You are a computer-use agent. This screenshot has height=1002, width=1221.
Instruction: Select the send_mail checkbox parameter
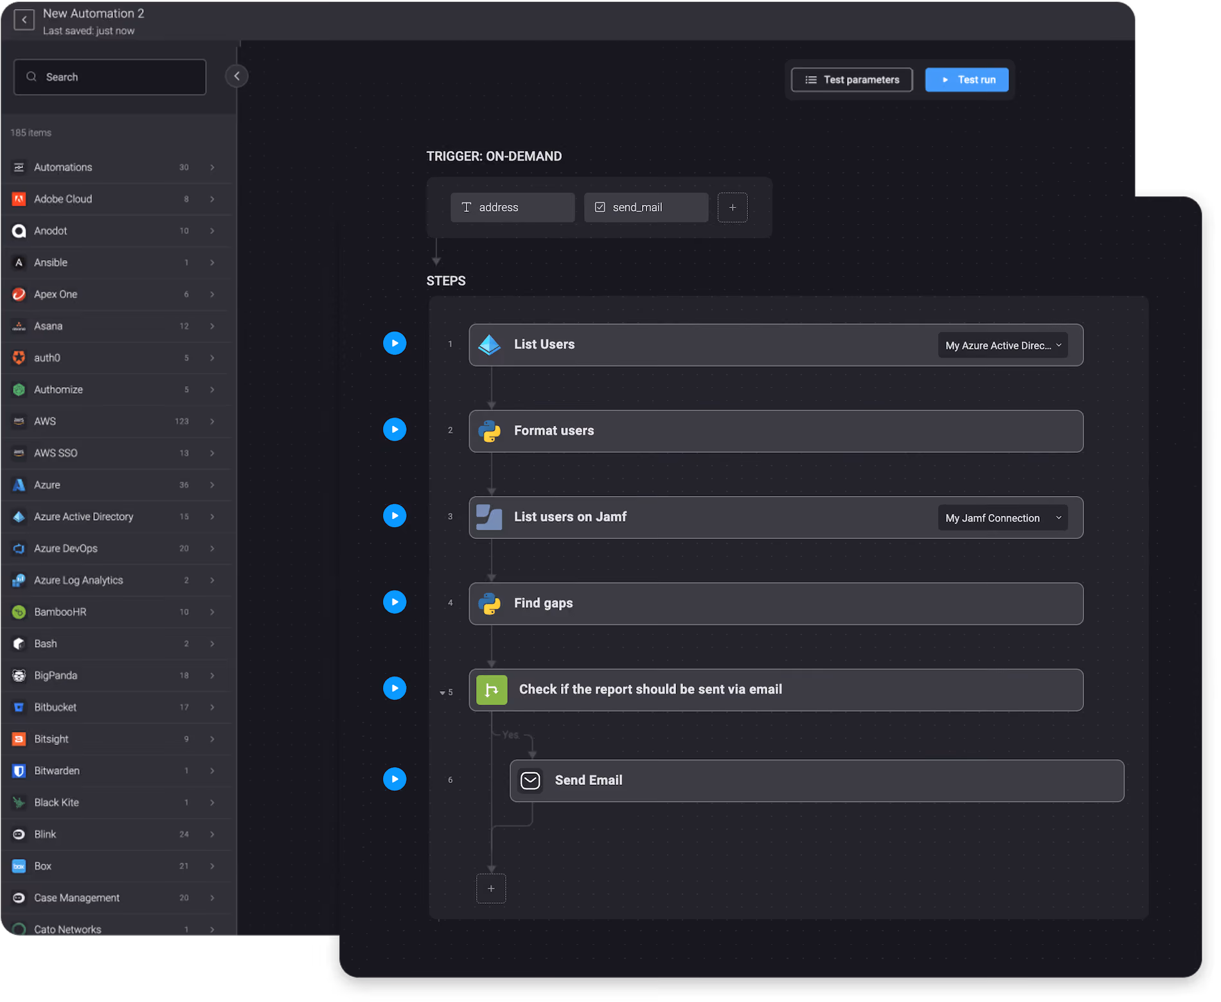click(x=646, y=207)
